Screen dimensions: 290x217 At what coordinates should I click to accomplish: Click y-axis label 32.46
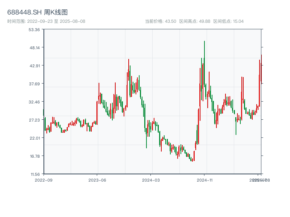(34, 102)
